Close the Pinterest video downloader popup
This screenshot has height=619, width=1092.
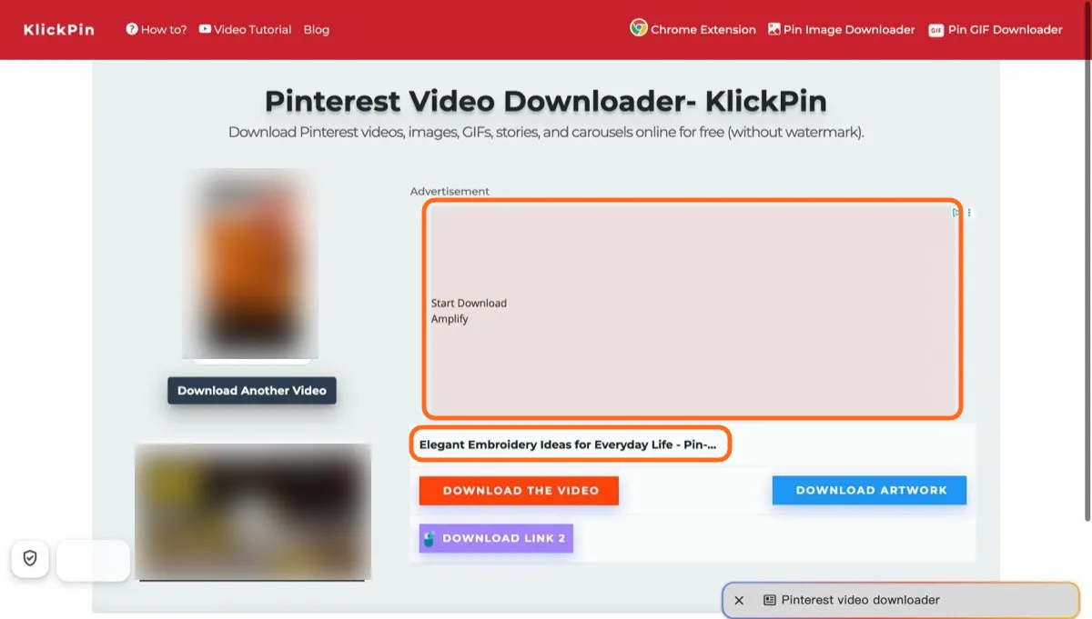point(739,600)
